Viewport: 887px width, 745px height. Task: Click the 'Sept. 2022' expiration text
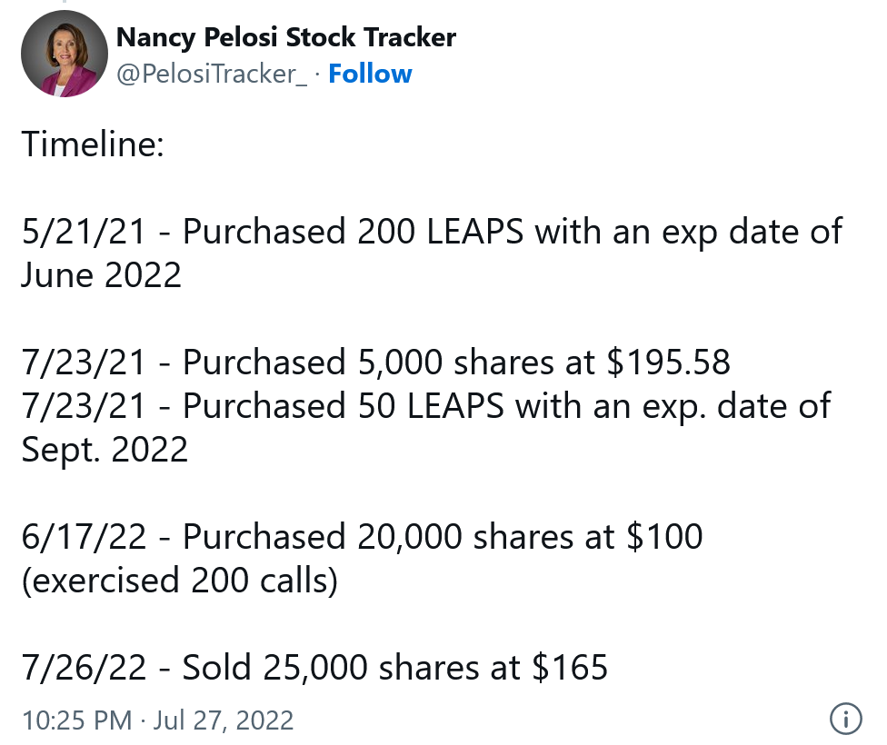coord(105,449)
